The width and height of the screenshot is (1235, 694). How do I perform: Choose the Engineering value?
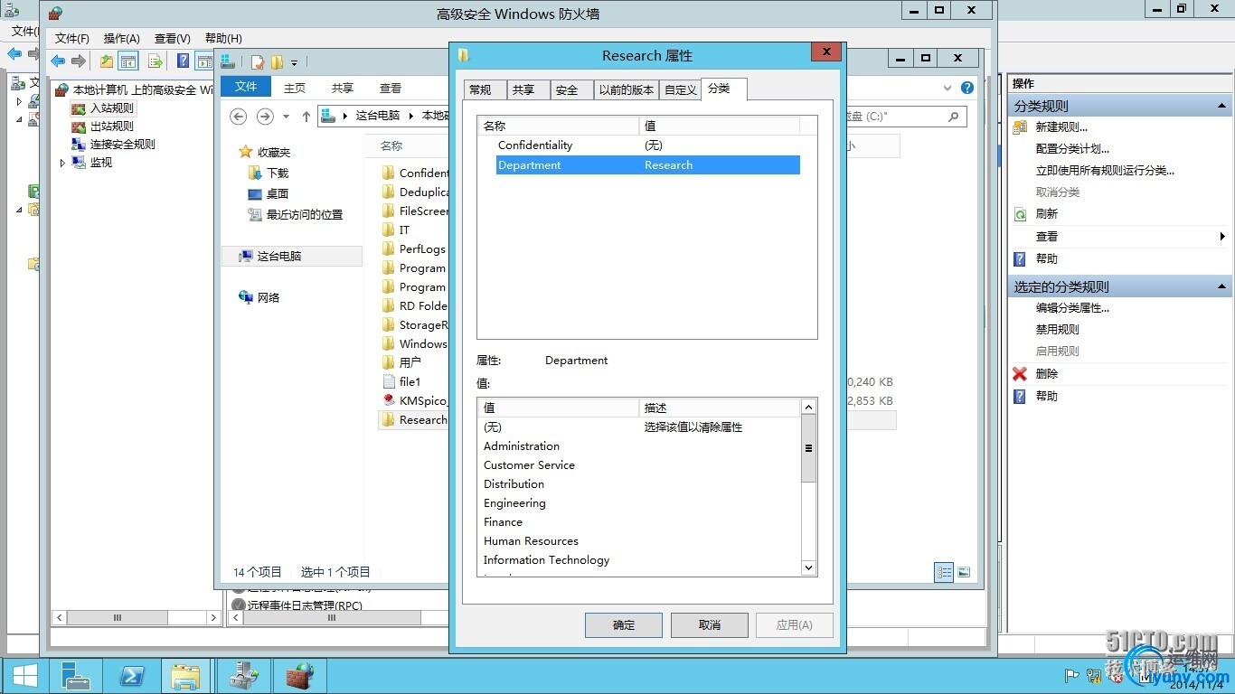[514, 503]
